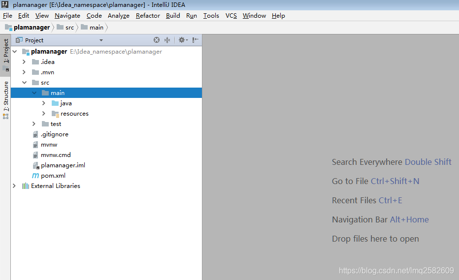Open the View menu
This screenshot has width=459, height=280.
click(x=42, y=16)
